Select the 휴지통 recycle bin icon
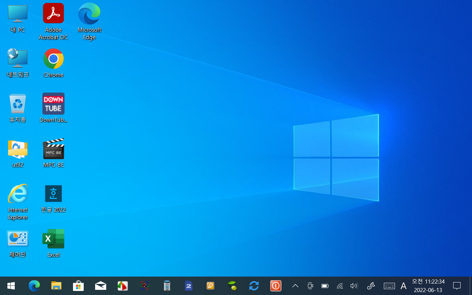The width and height of the screenshot is (472, 295). click(x=18, y=108)
